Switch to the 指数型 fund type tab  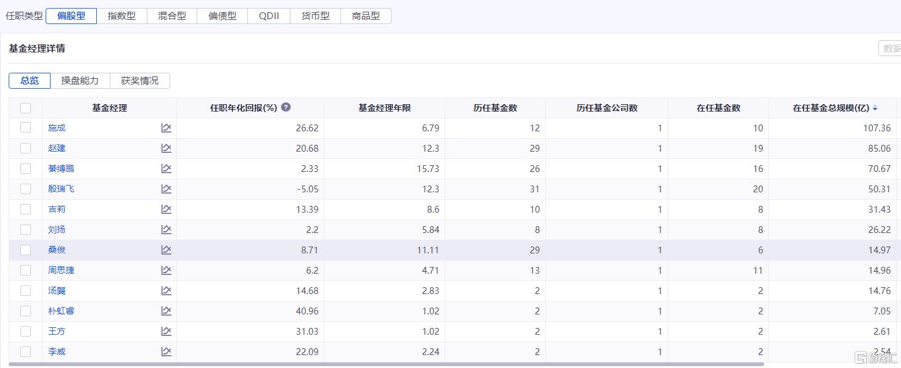click(x=121, y=16)
